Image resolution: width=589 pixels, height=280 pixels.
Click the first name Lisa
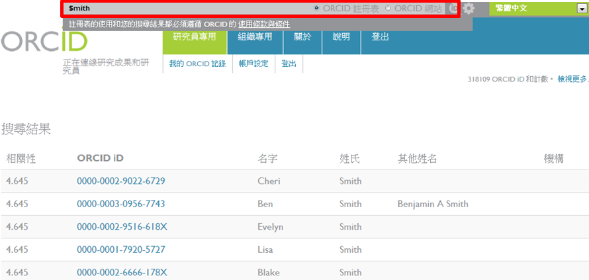pos(265,250)
